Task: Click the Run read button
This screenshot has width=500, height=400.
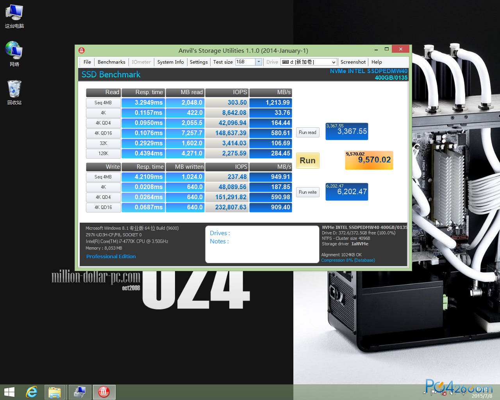Action: (307, 132)
